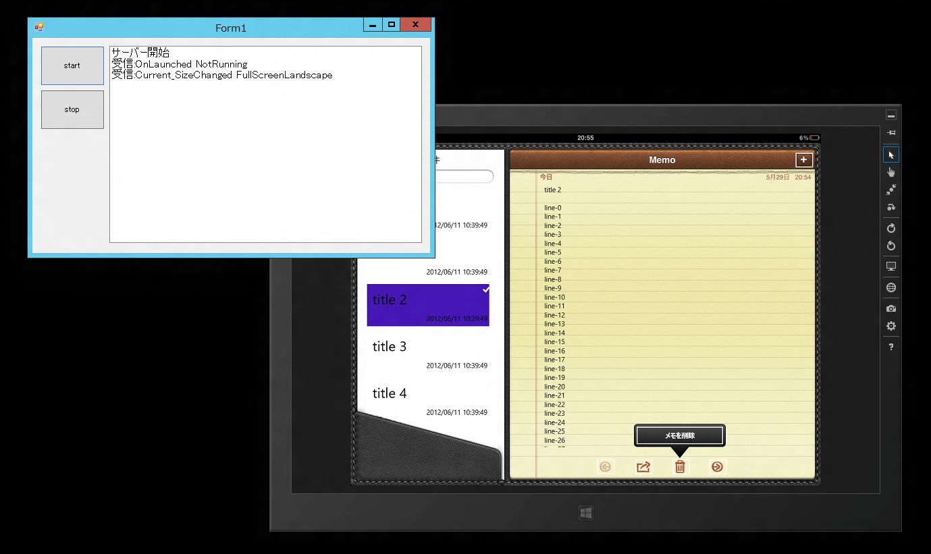The width and height of the screenshot is (931, 554).
Task: Click the stop button in Form1
Action: pyautogui.click(x=72, y=109)
